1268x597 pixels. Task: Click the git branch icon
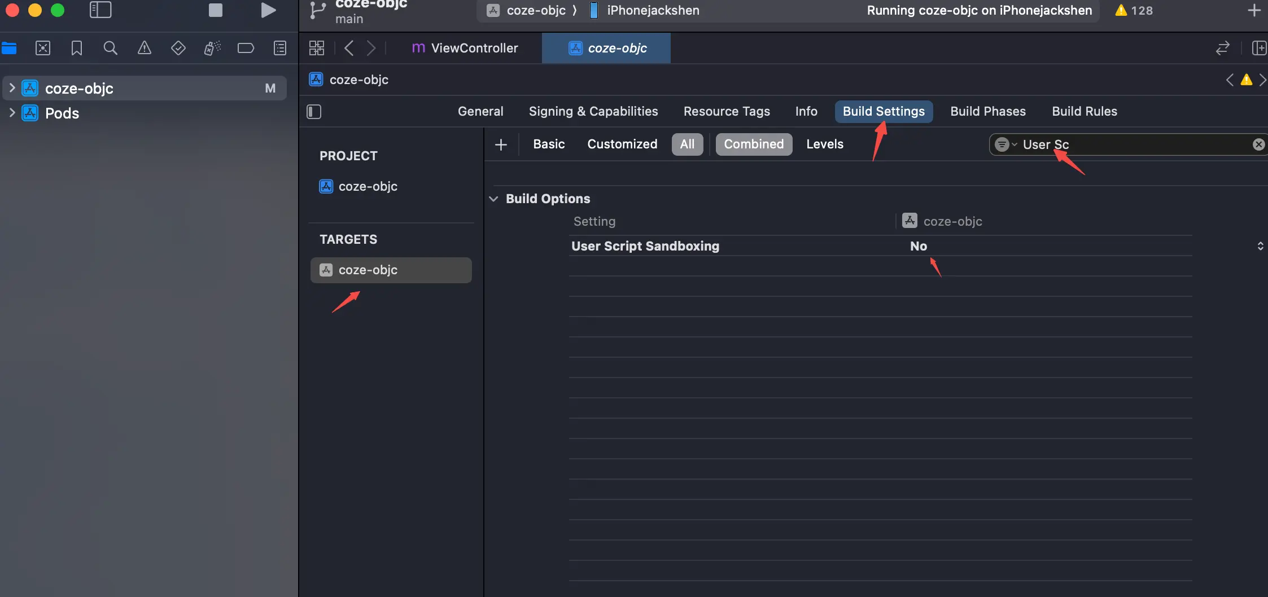(x=318, y=11)
